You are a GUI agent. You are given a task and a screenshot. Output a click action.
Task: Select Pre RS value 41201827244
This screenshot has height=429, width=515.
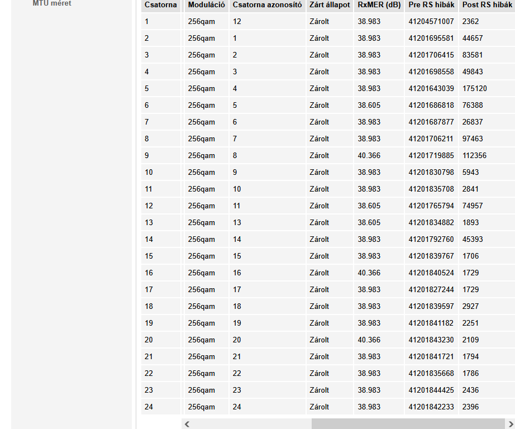pyautogui.click(x=431, y=289)
